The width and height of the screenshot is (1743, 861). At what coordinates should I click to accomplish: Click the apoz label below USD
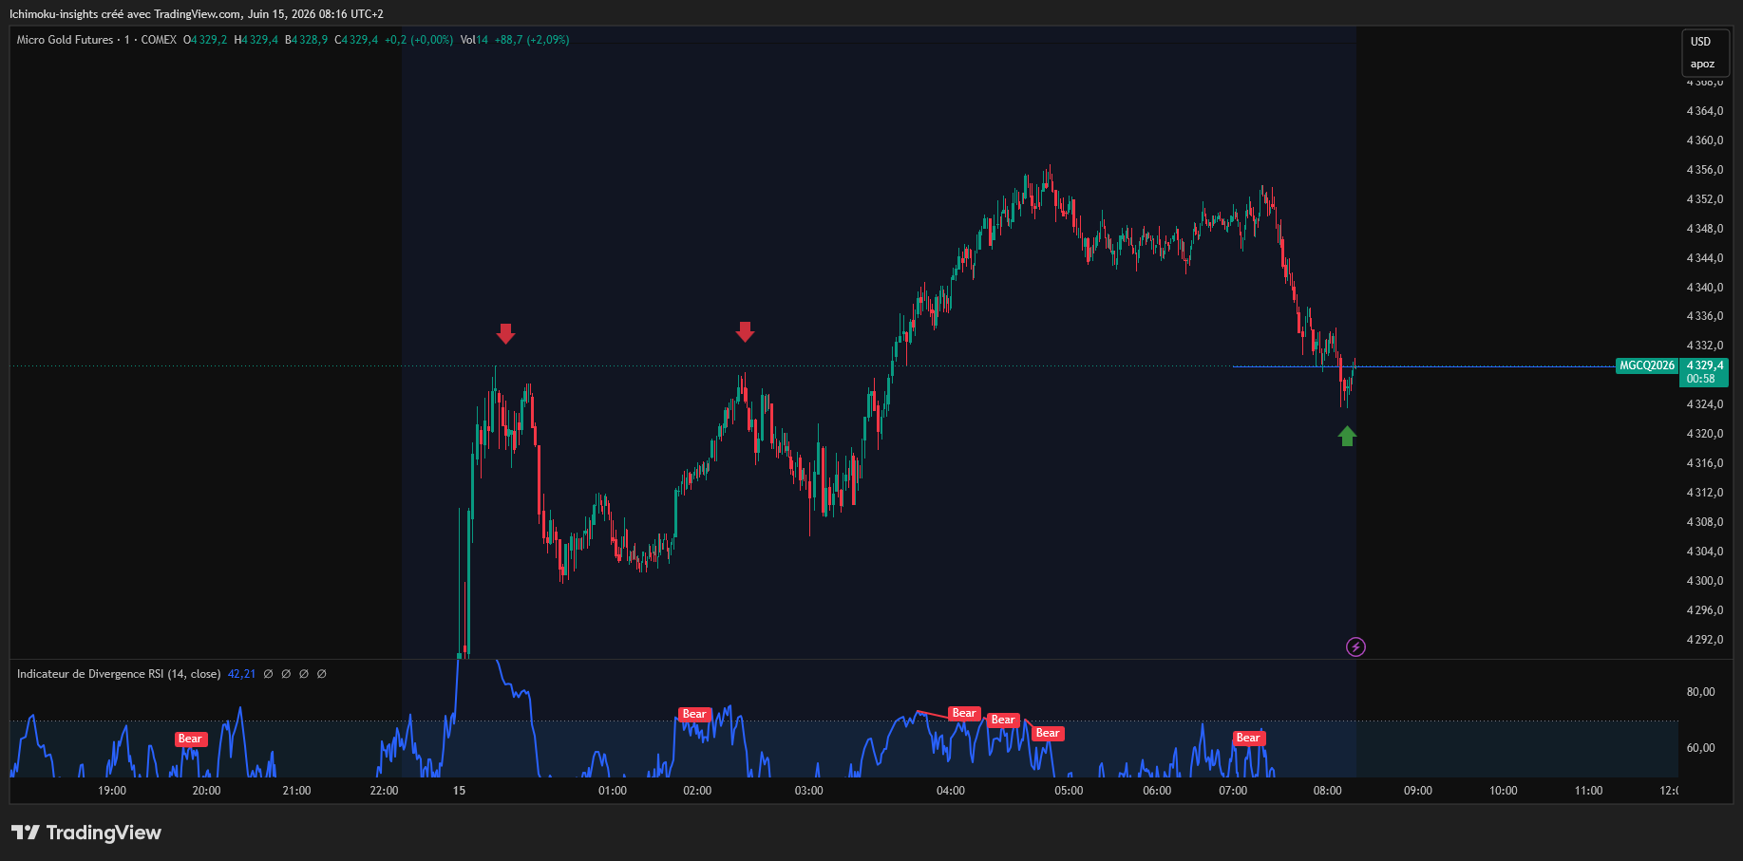[x=1702, y=65]
